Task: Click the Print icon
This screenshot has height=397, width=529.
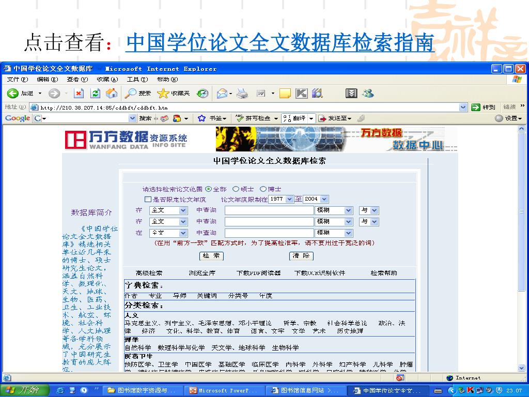Action: click(x=242, y=94)
